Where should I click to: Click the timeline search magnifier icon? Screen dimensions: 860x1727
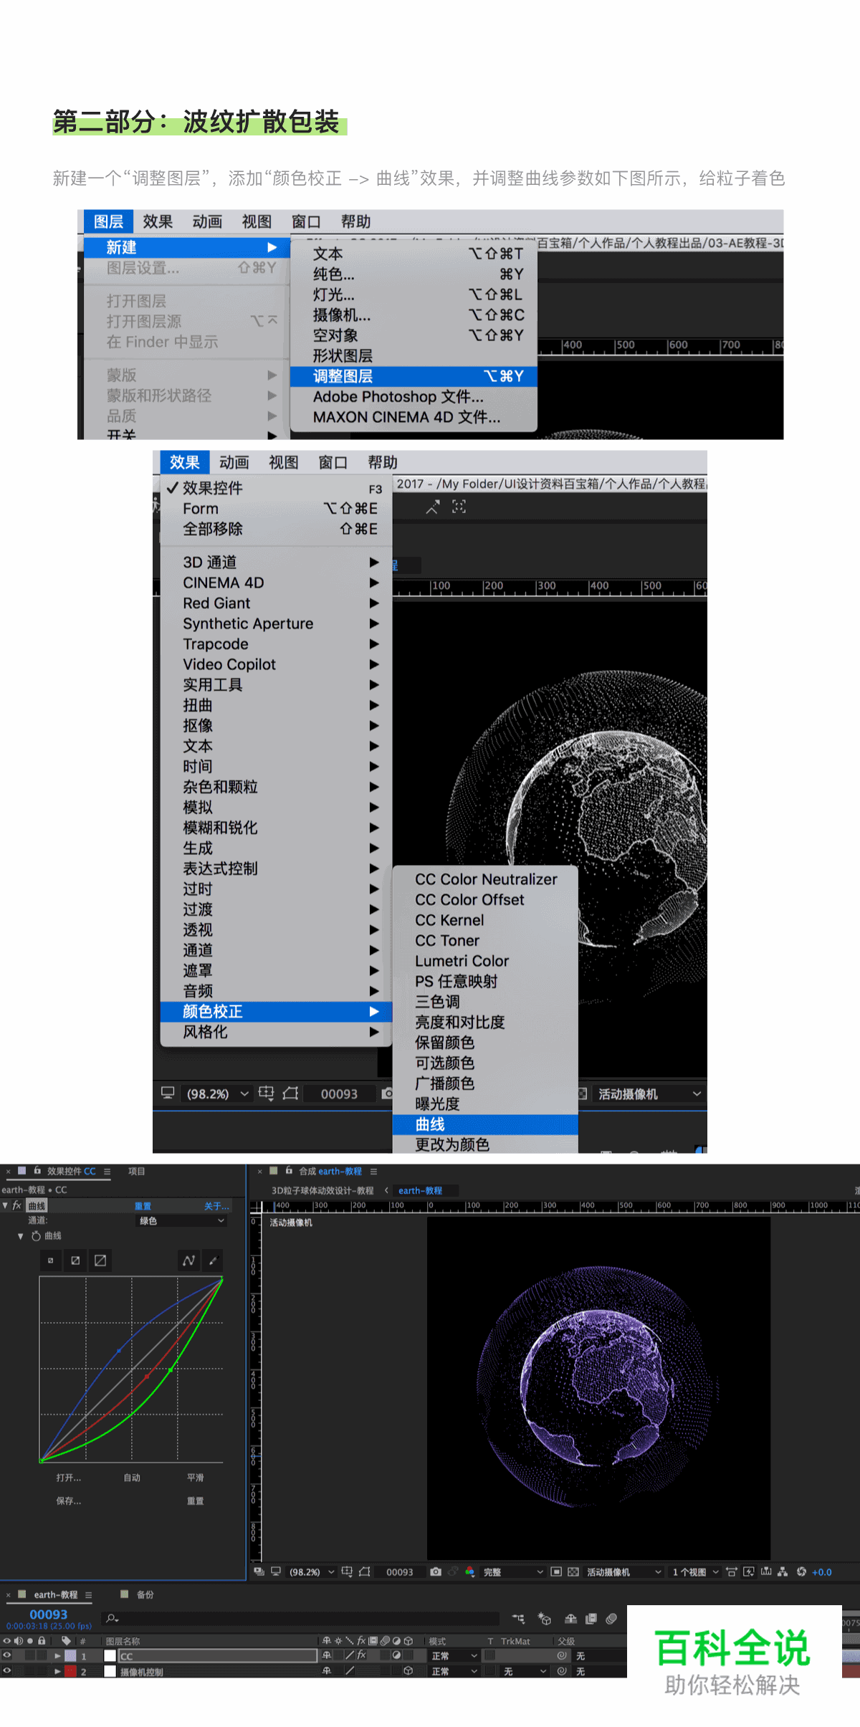113,1618
